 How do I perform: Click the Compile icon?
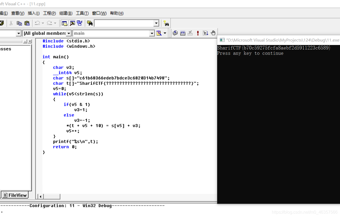(x=175, y=33)
